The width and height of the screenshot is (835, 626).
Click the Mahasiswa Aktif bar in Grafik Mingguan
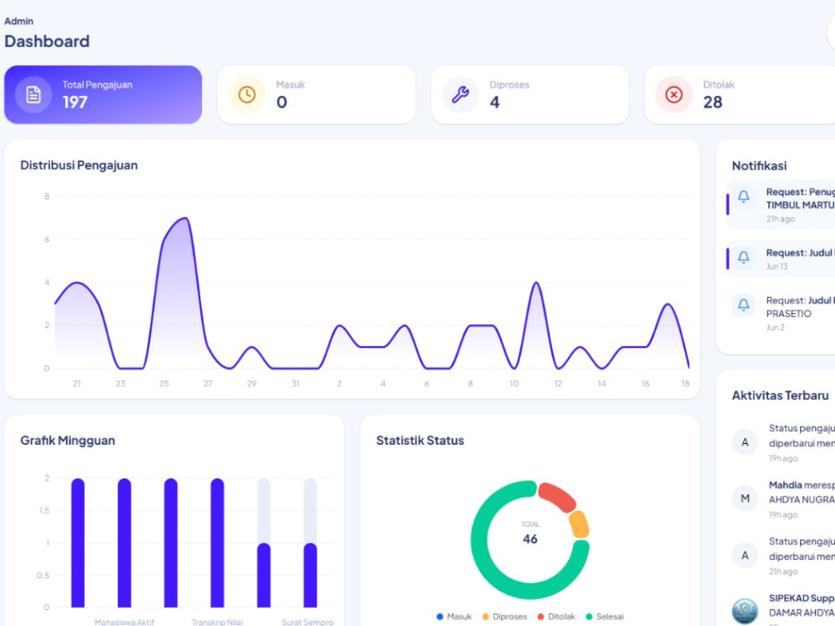(x=124, y=543)
